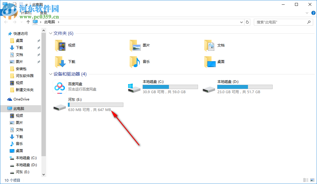Image resolution: width=317 pixels, height=184 pixels.
Task: Click chevron after 此电脑 in address bar
Action: click(59, 22)
